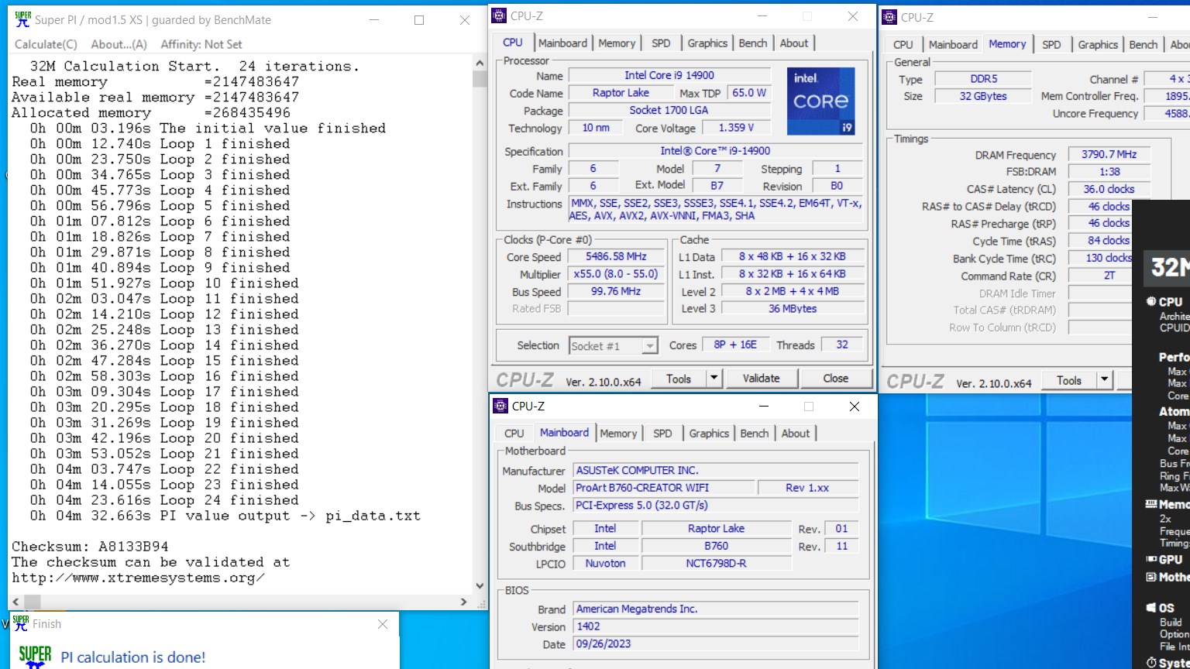Open the Socket #1 selection dropdown
The image size is (1190, 669).
(x=614, y=346)
